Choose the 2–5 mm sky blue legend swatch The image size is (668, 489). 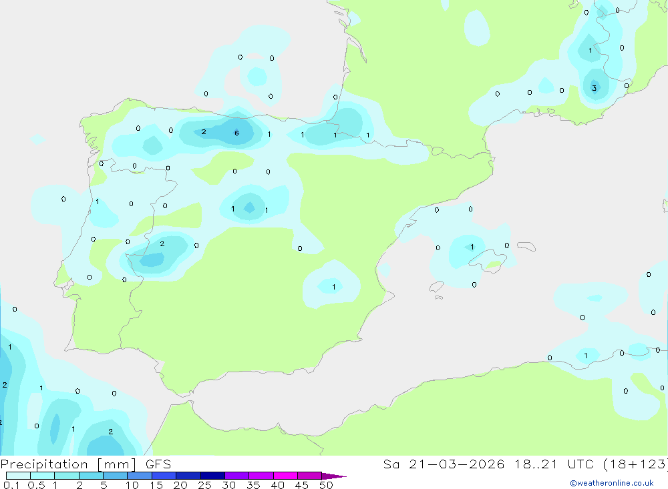click(x=91, y=476)
